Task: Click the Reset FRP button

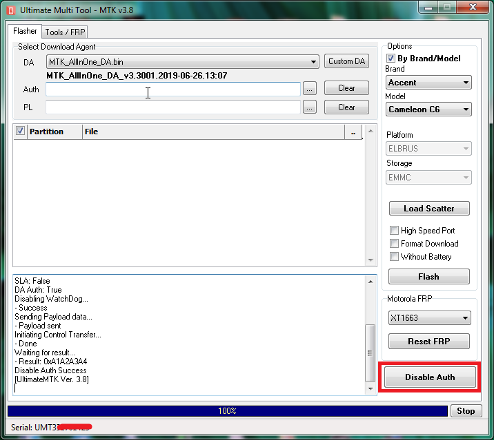Action: point(428,342)
